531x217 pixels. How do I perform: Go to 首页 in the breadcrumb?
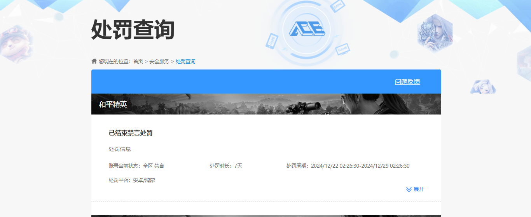coord(138,61)
